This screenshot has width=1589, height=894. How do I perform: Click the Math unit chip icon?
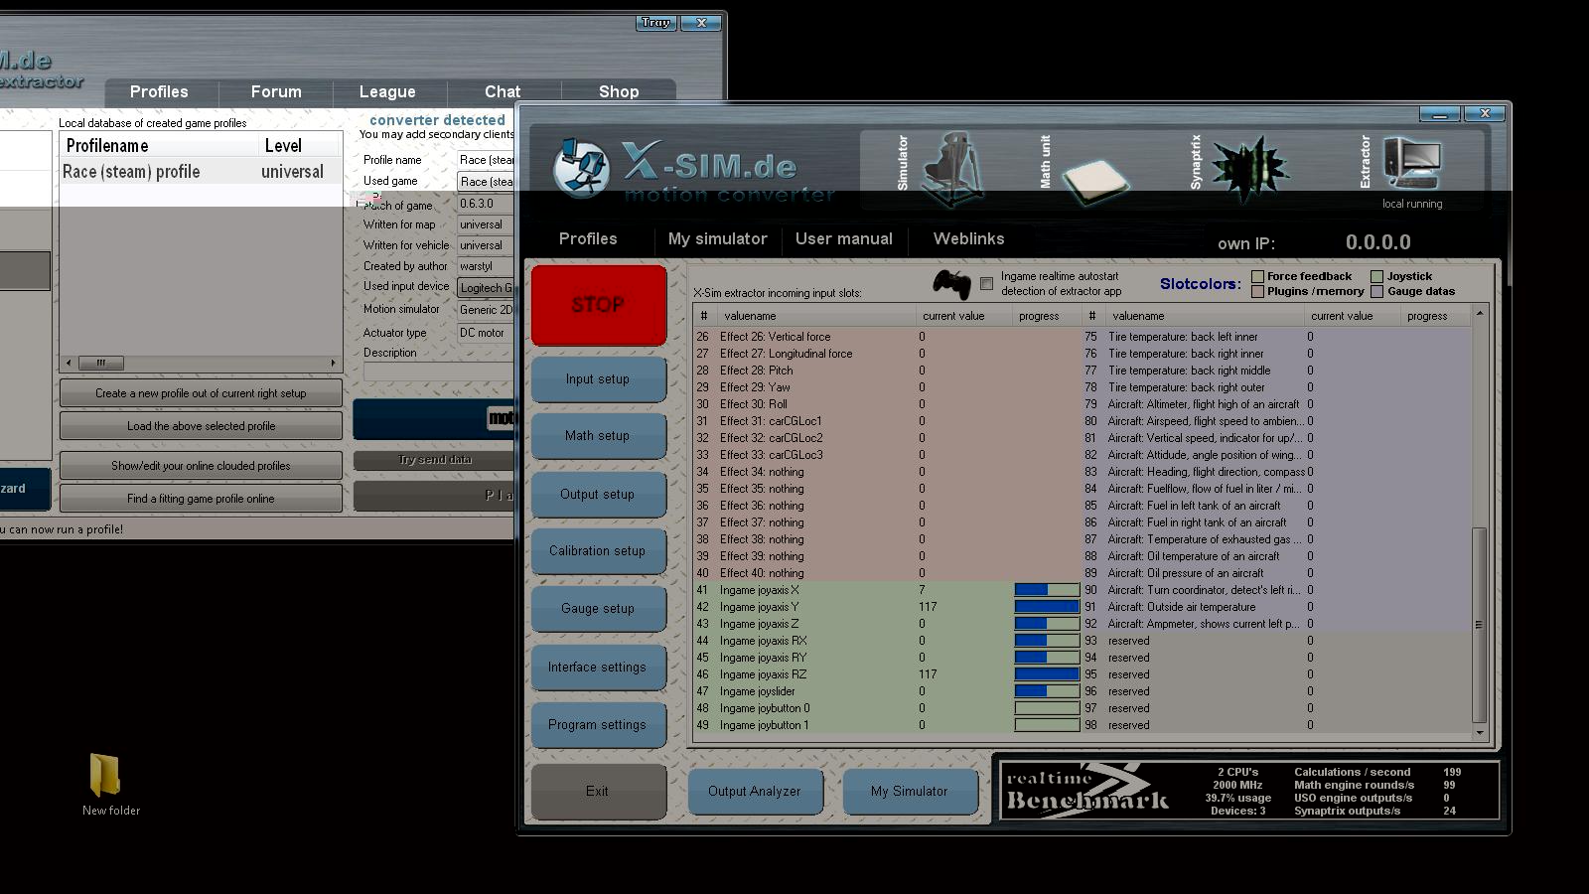pos(1095,179)
